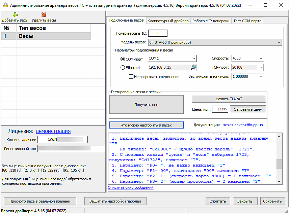The height and width of the screenshot is (214, 289).
Task: Click status bar text 'Версия драйвера: 4.5.16'
Action: tap(34, 211)
